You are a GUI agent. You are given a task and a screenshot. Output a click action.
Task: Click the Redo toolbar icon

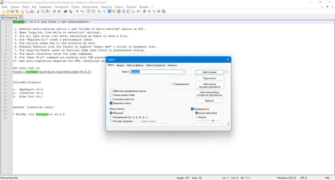click(59, 11)
